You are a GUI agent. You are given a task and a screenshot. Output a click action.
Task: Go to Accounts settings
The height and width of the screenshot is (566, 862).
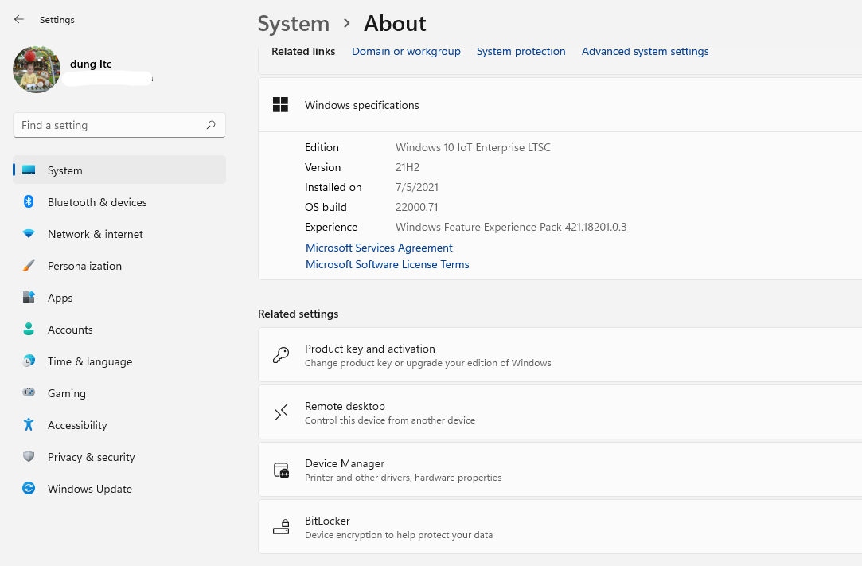pyautogui.click(x=70, y=330)
